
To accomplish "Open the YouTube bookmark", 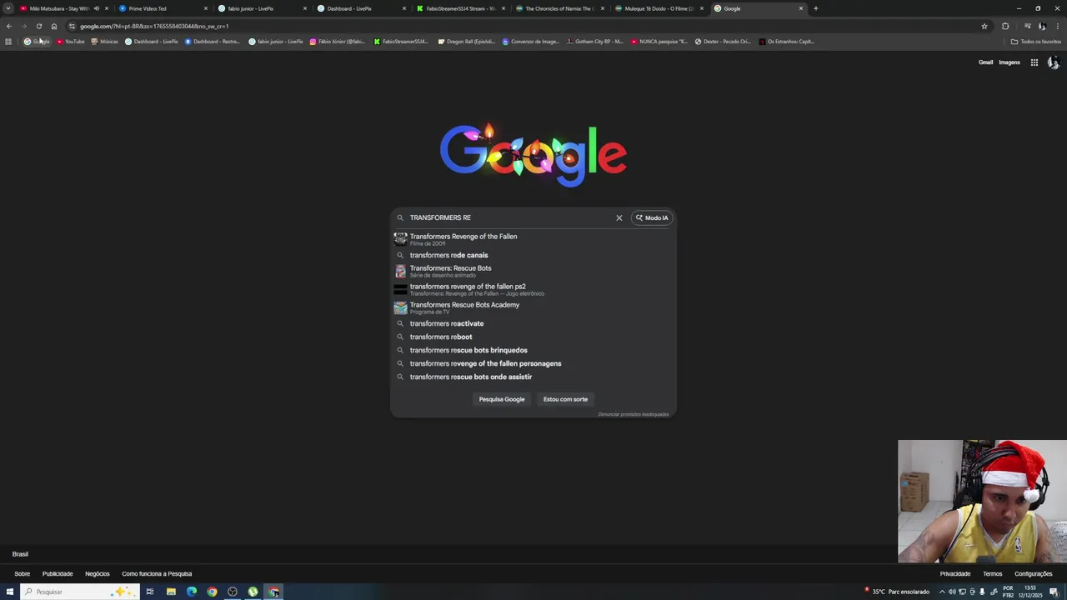I will 71,42.
